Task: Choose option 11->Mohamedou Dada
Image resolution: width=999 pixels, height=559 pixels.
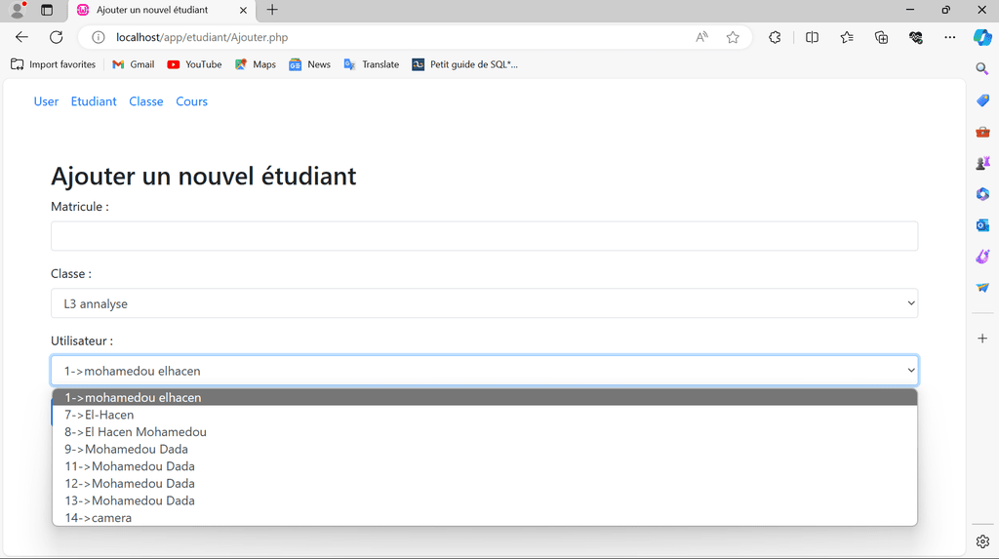Action: [x=484, y=466]
